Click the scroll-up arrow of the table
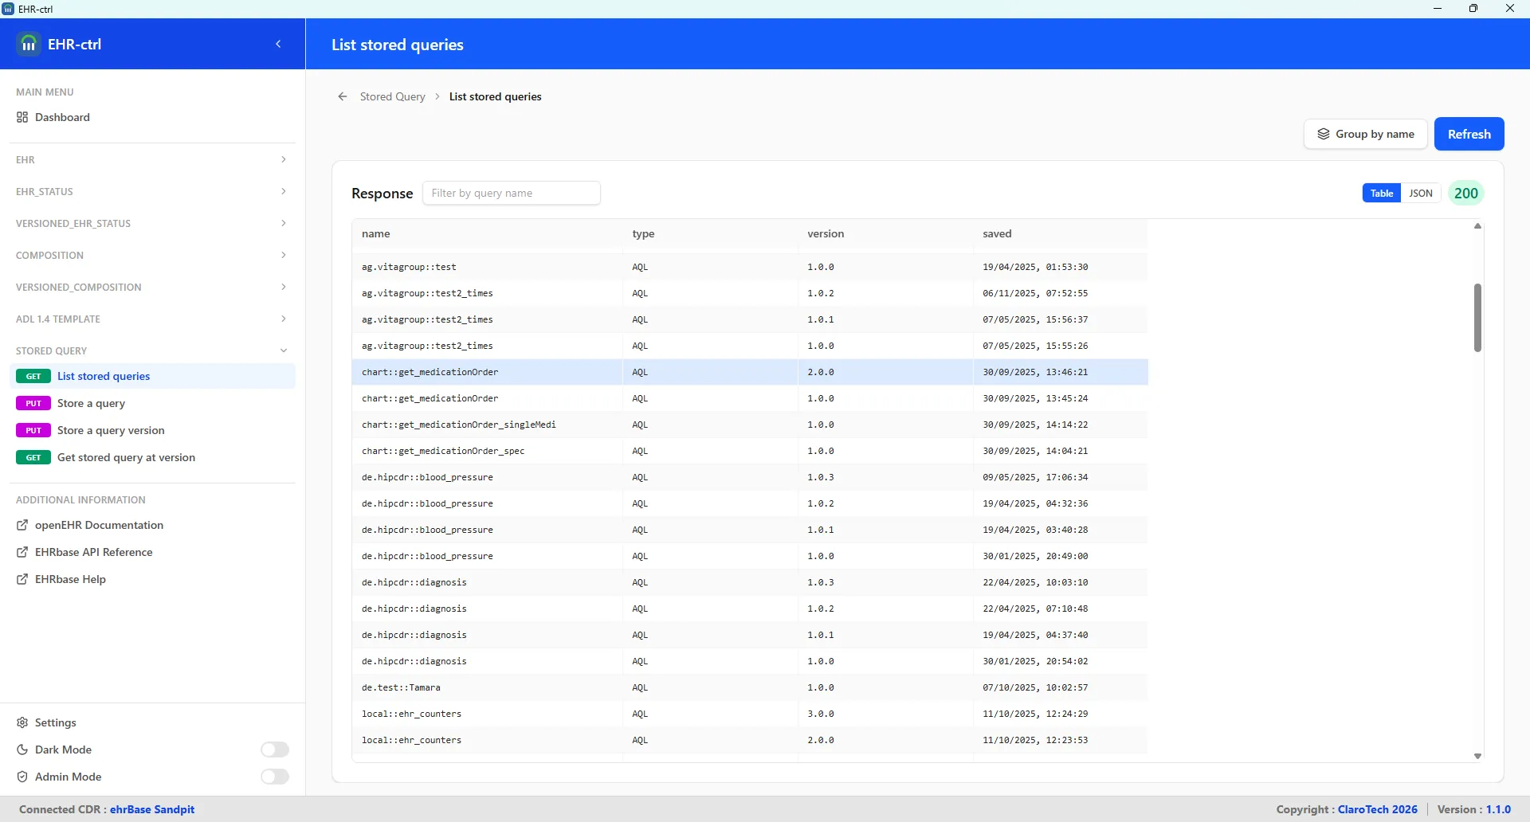The image size is (1530, 822). coord(1477,227)
